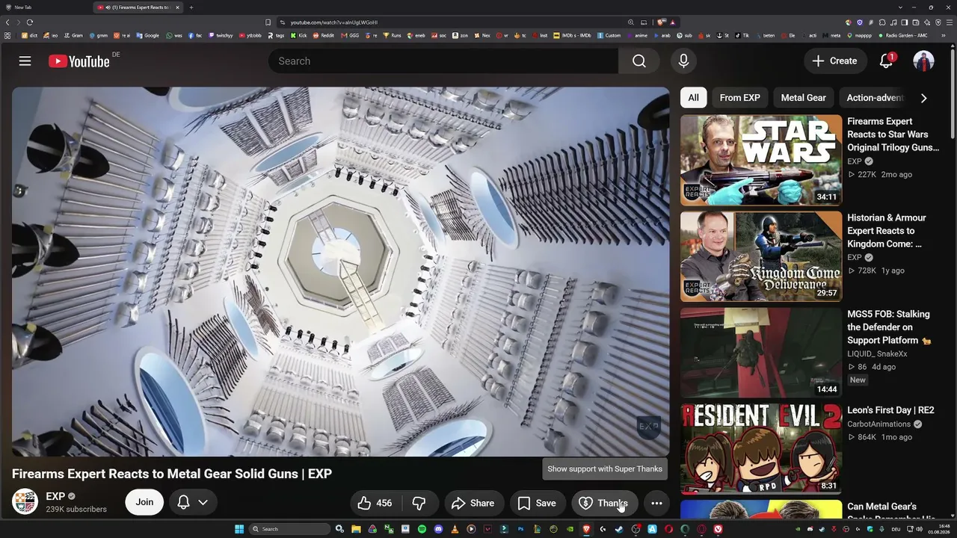Open the Brave Leo AI sparkle icon
This screenshot has height=538, width=957.
tap(927, 22)
